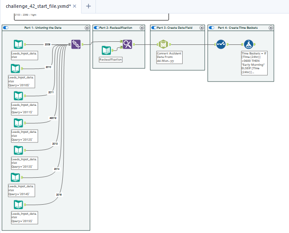289x233 pixels.
Task: Disable the Part 2 Reclassification container
Action: point(96,27)
